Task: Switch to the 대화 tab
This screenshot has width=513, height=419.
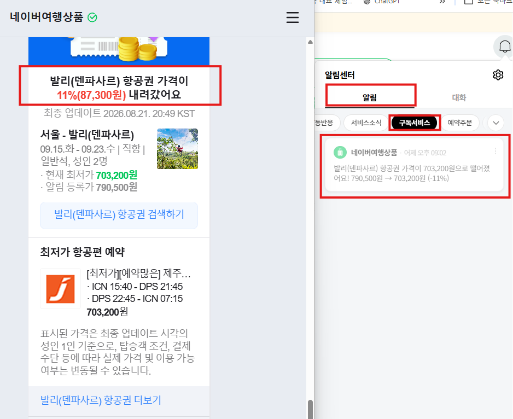Action: (x=459, y=97)
